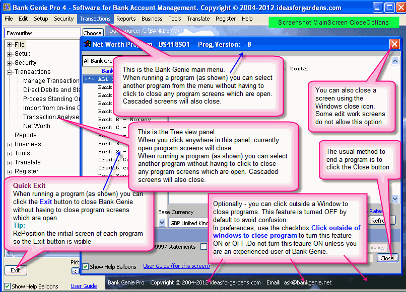The height and width of the screenshot is (292, 406).
Task: Toggle Net Worth Show Help Balloons checkbox
Action: coord(86,267)
